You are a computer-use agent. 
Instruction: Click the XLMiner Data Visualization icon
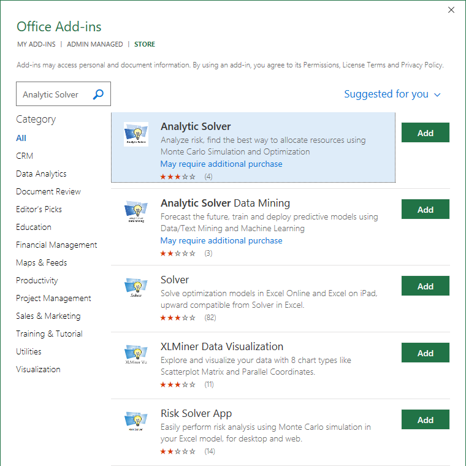tap(136, 354)
